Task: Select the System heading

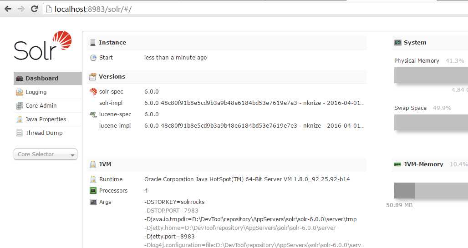Action: [415, 43]
